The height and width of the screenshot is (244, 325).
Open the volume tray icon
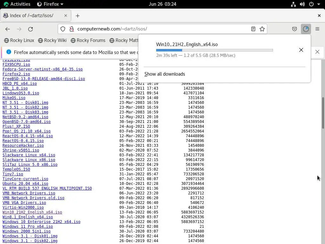click(x=302, y=4)
